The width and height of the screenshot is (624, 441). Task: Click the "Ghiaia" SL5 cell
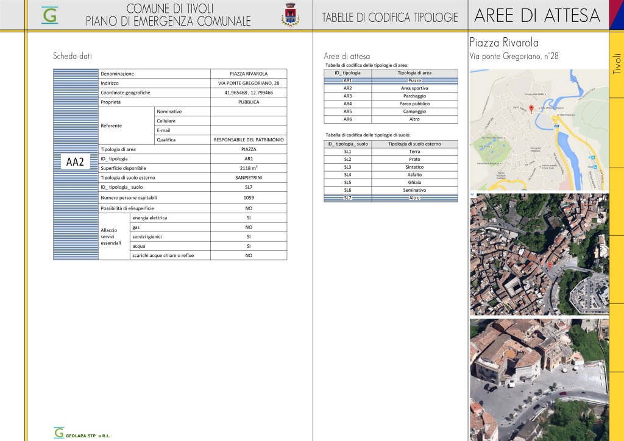[414, 183]
